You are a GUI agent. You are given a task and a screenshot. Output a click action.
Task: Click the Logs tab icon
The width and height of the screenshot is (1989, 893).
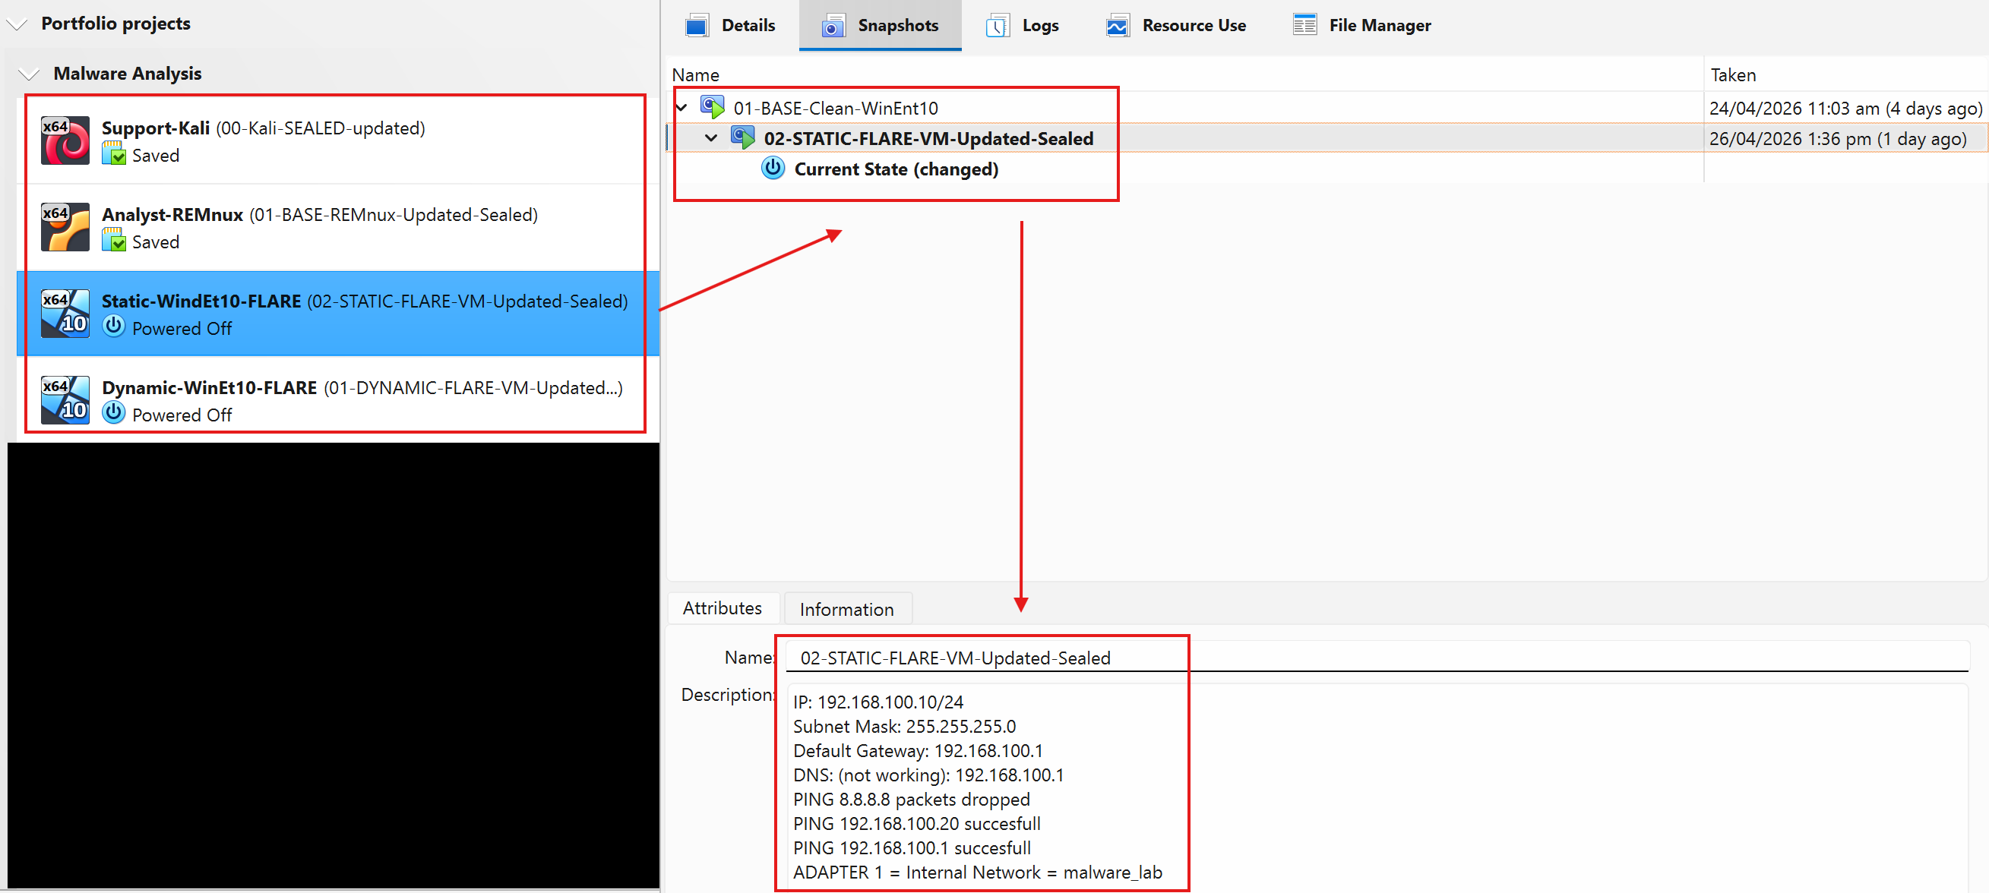[x=997, y=26]
